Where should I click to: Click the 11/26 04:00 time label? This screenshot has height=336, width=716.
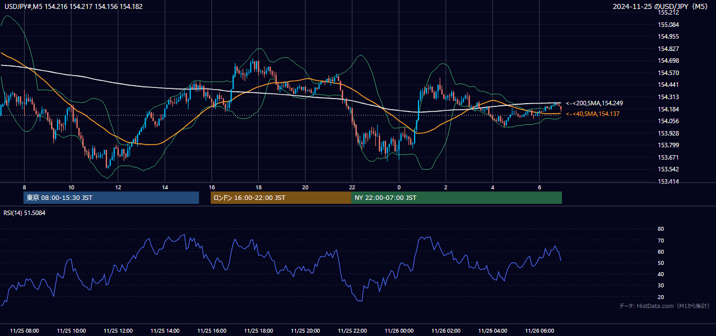tap(492, 330)
